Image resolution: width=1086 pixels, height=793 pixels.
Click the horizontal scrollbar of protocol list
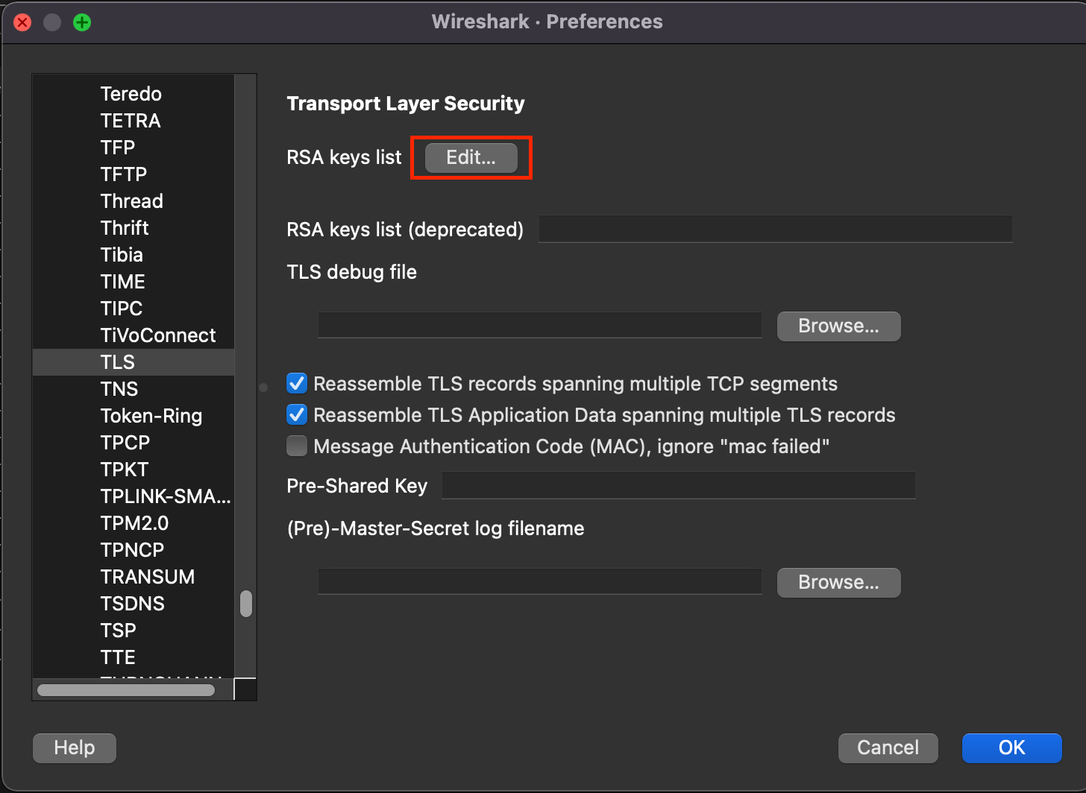[126, 690]
